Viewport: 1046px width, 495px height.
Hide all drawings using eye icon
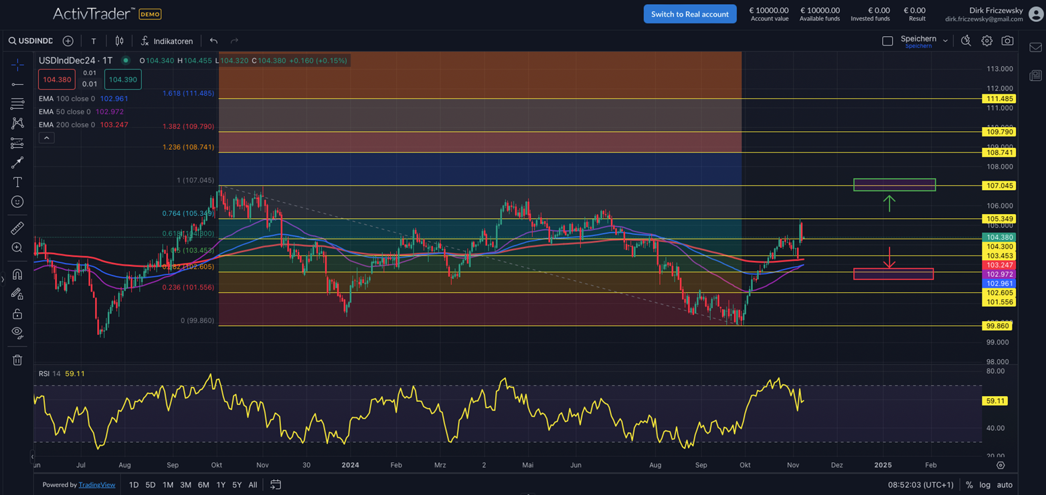(x=17, y=332)
